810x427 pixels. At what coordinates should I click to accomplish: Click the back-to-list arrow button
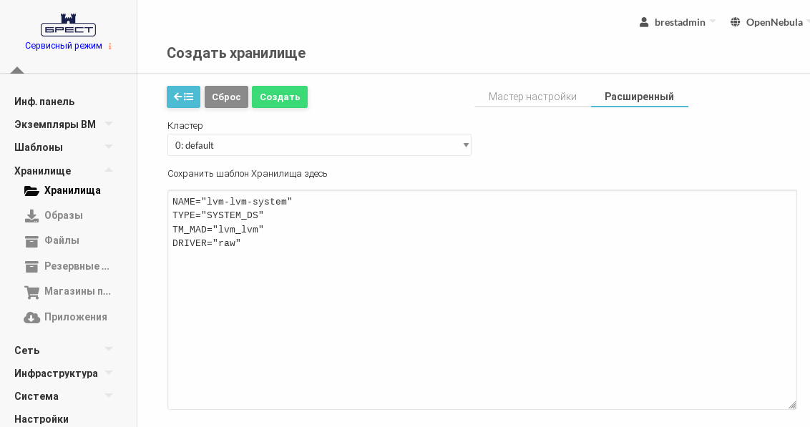[183, 97]
